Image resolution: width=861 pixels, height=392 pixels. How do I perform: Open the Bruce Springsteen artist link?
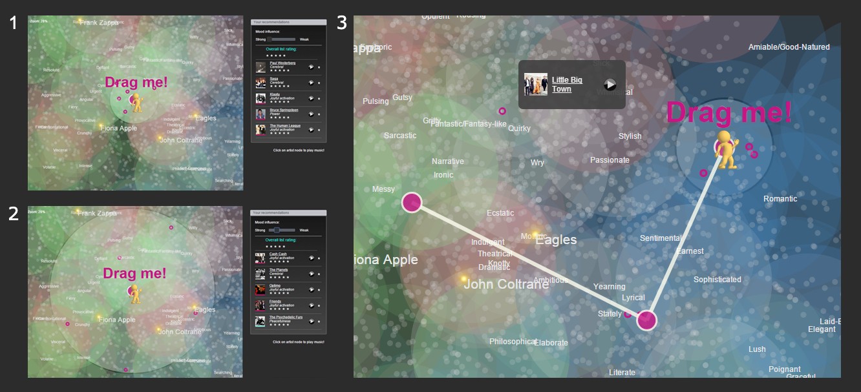[284, 110]
